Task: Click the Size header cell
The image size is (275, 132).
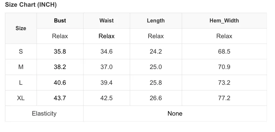Action: click(21, 28)
